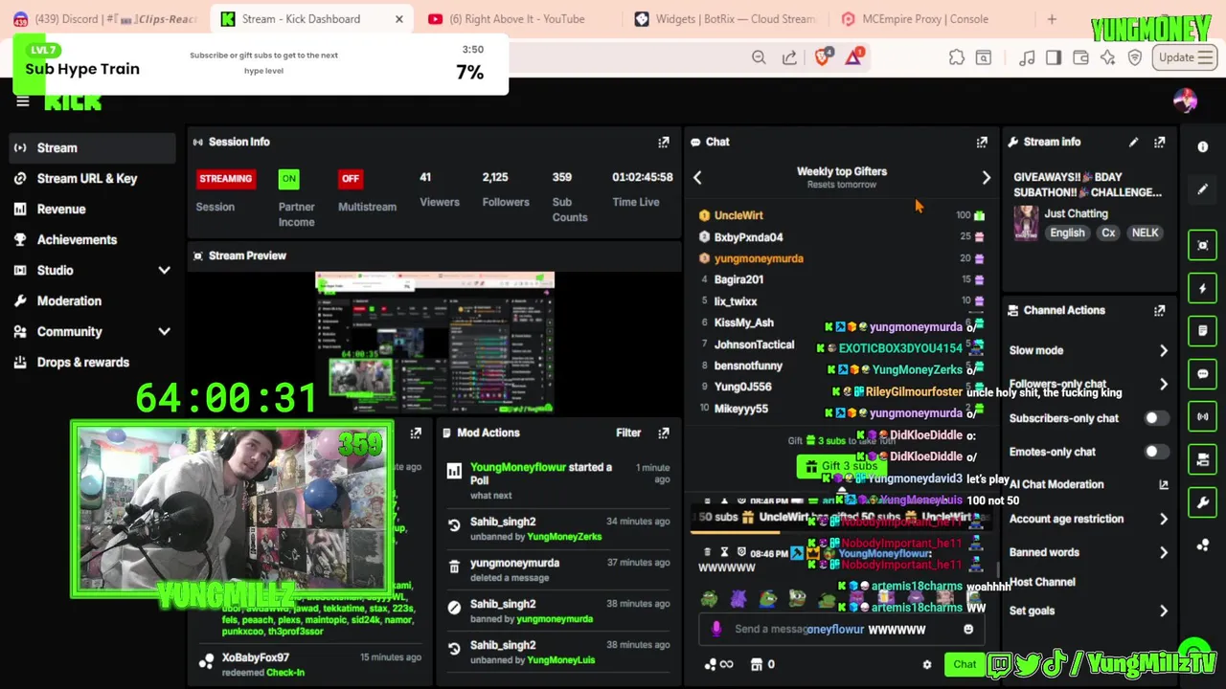
Task: Click Sahib_singh2 unbanned by YungMoneyZerks entry
Action: [x=558, y=528]
